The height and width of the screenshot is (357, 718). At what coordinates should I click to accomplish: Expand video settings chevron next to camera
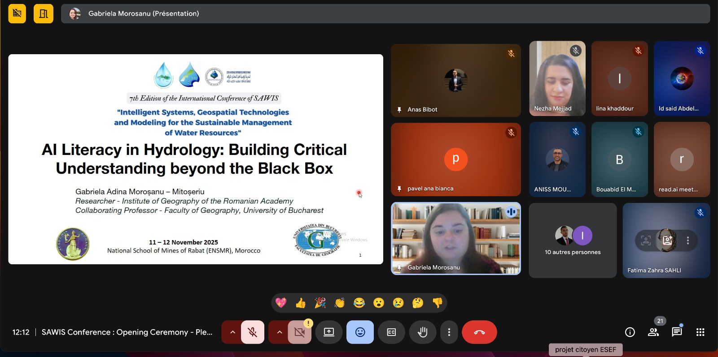(x=279, y=332)
